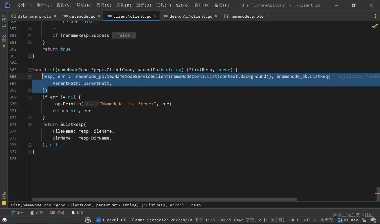Viewport: 380px width, 224px height.
Task: Click the tool windows quick-access icon in status bar
Action: click(x=5, y=220)
